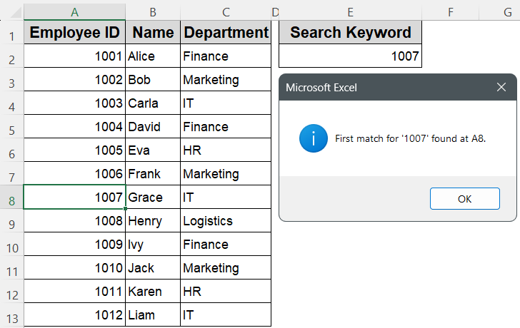The image size is (520, 328).
Task: Select row 13 header
Action: [x=11, y=315]
